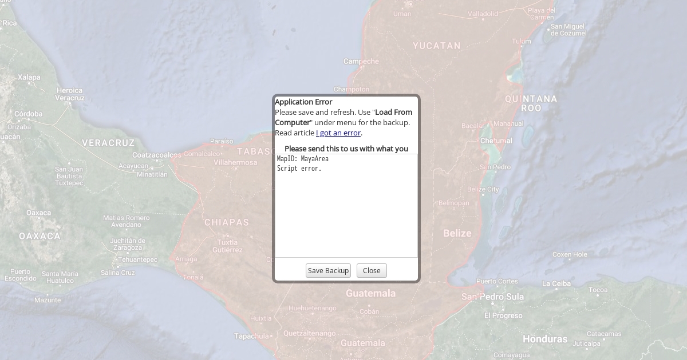The width and height of the screenshot is (687, 360).
Task: Click the Belmopan label on the map
Action: coord(453,203)
